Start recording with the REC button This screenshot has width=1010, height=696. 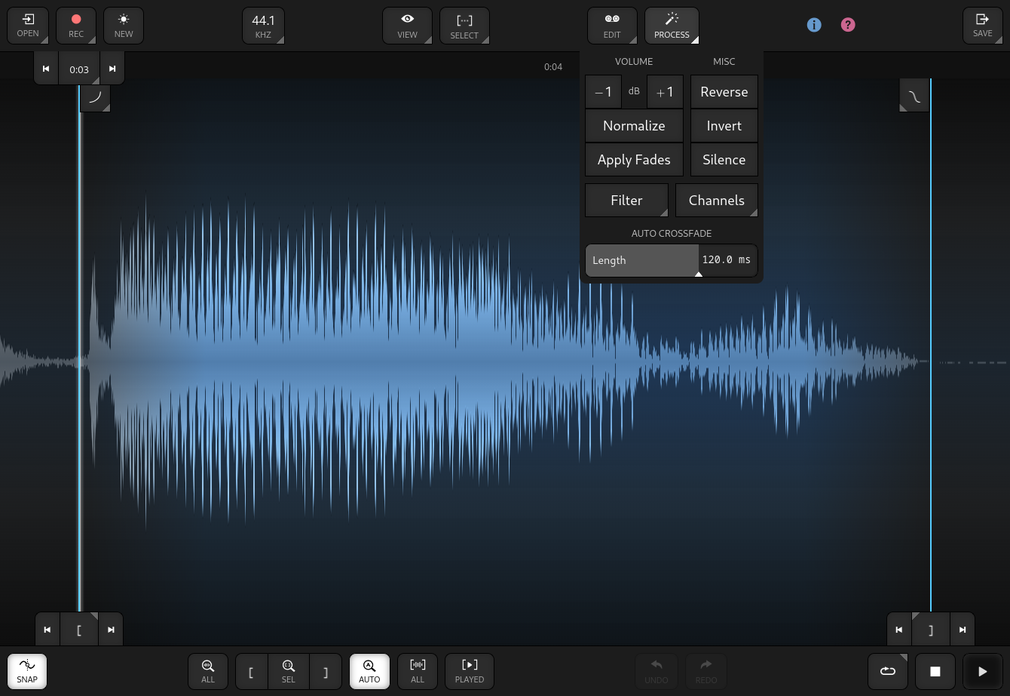[x=76, y=26]
